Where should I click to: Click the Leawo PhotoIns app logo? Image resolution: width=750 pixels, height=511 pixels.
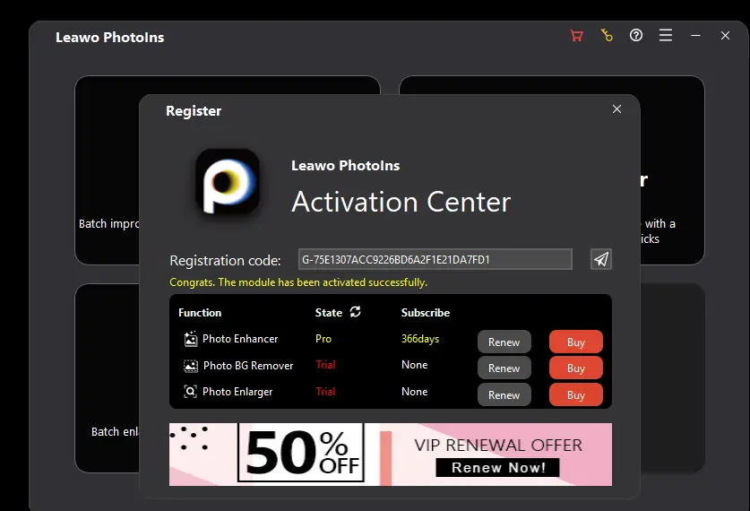pyautogui.click(x=228, y=181)
